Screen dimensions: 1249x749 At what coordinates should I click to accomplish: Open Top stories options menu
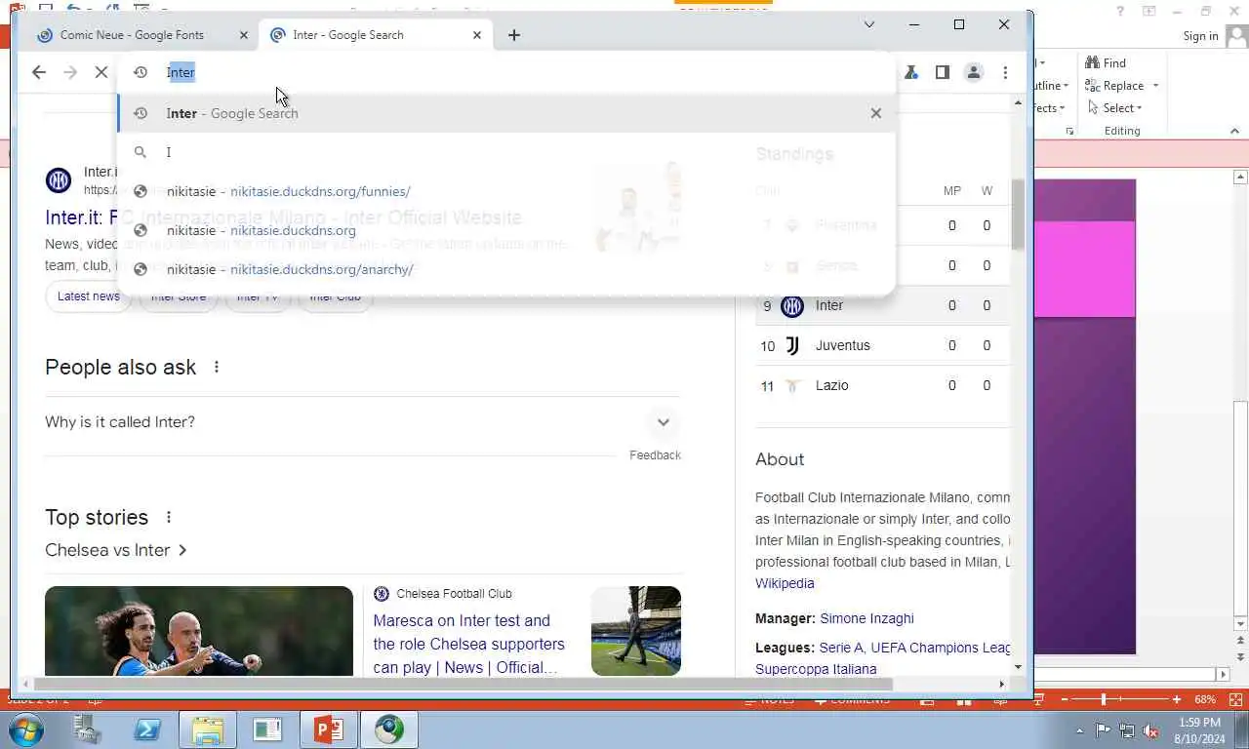(169, 517)
